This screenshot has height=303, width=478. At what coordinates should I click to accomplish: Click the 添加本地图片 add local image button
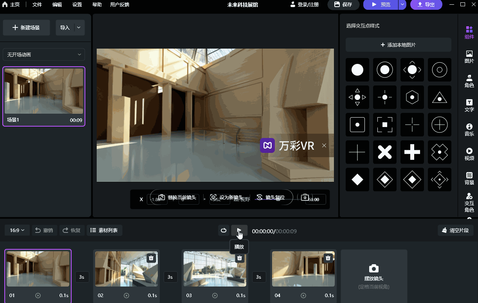tap(398, 45)
